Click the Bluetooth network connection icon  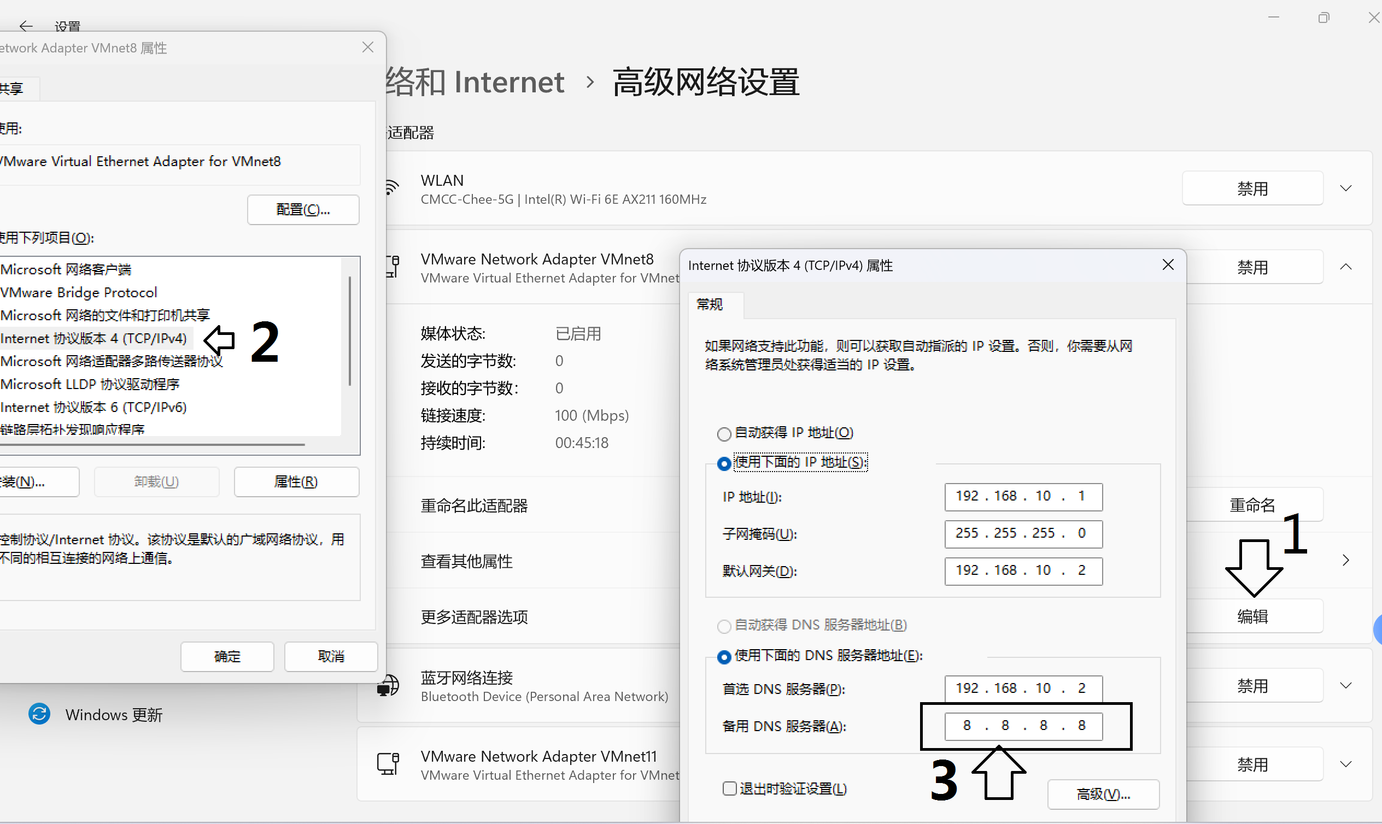387,686
